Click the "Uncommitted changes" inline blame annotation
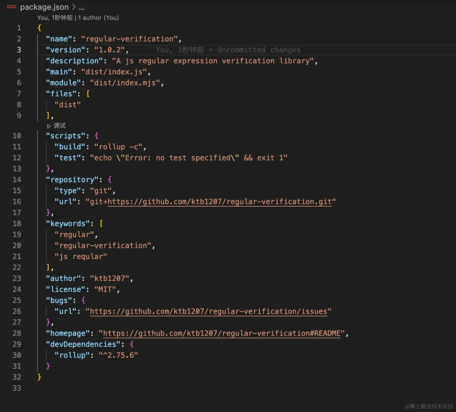Viewport: 456px width, 412px height. pyautogui.click(x=259, y=50)
